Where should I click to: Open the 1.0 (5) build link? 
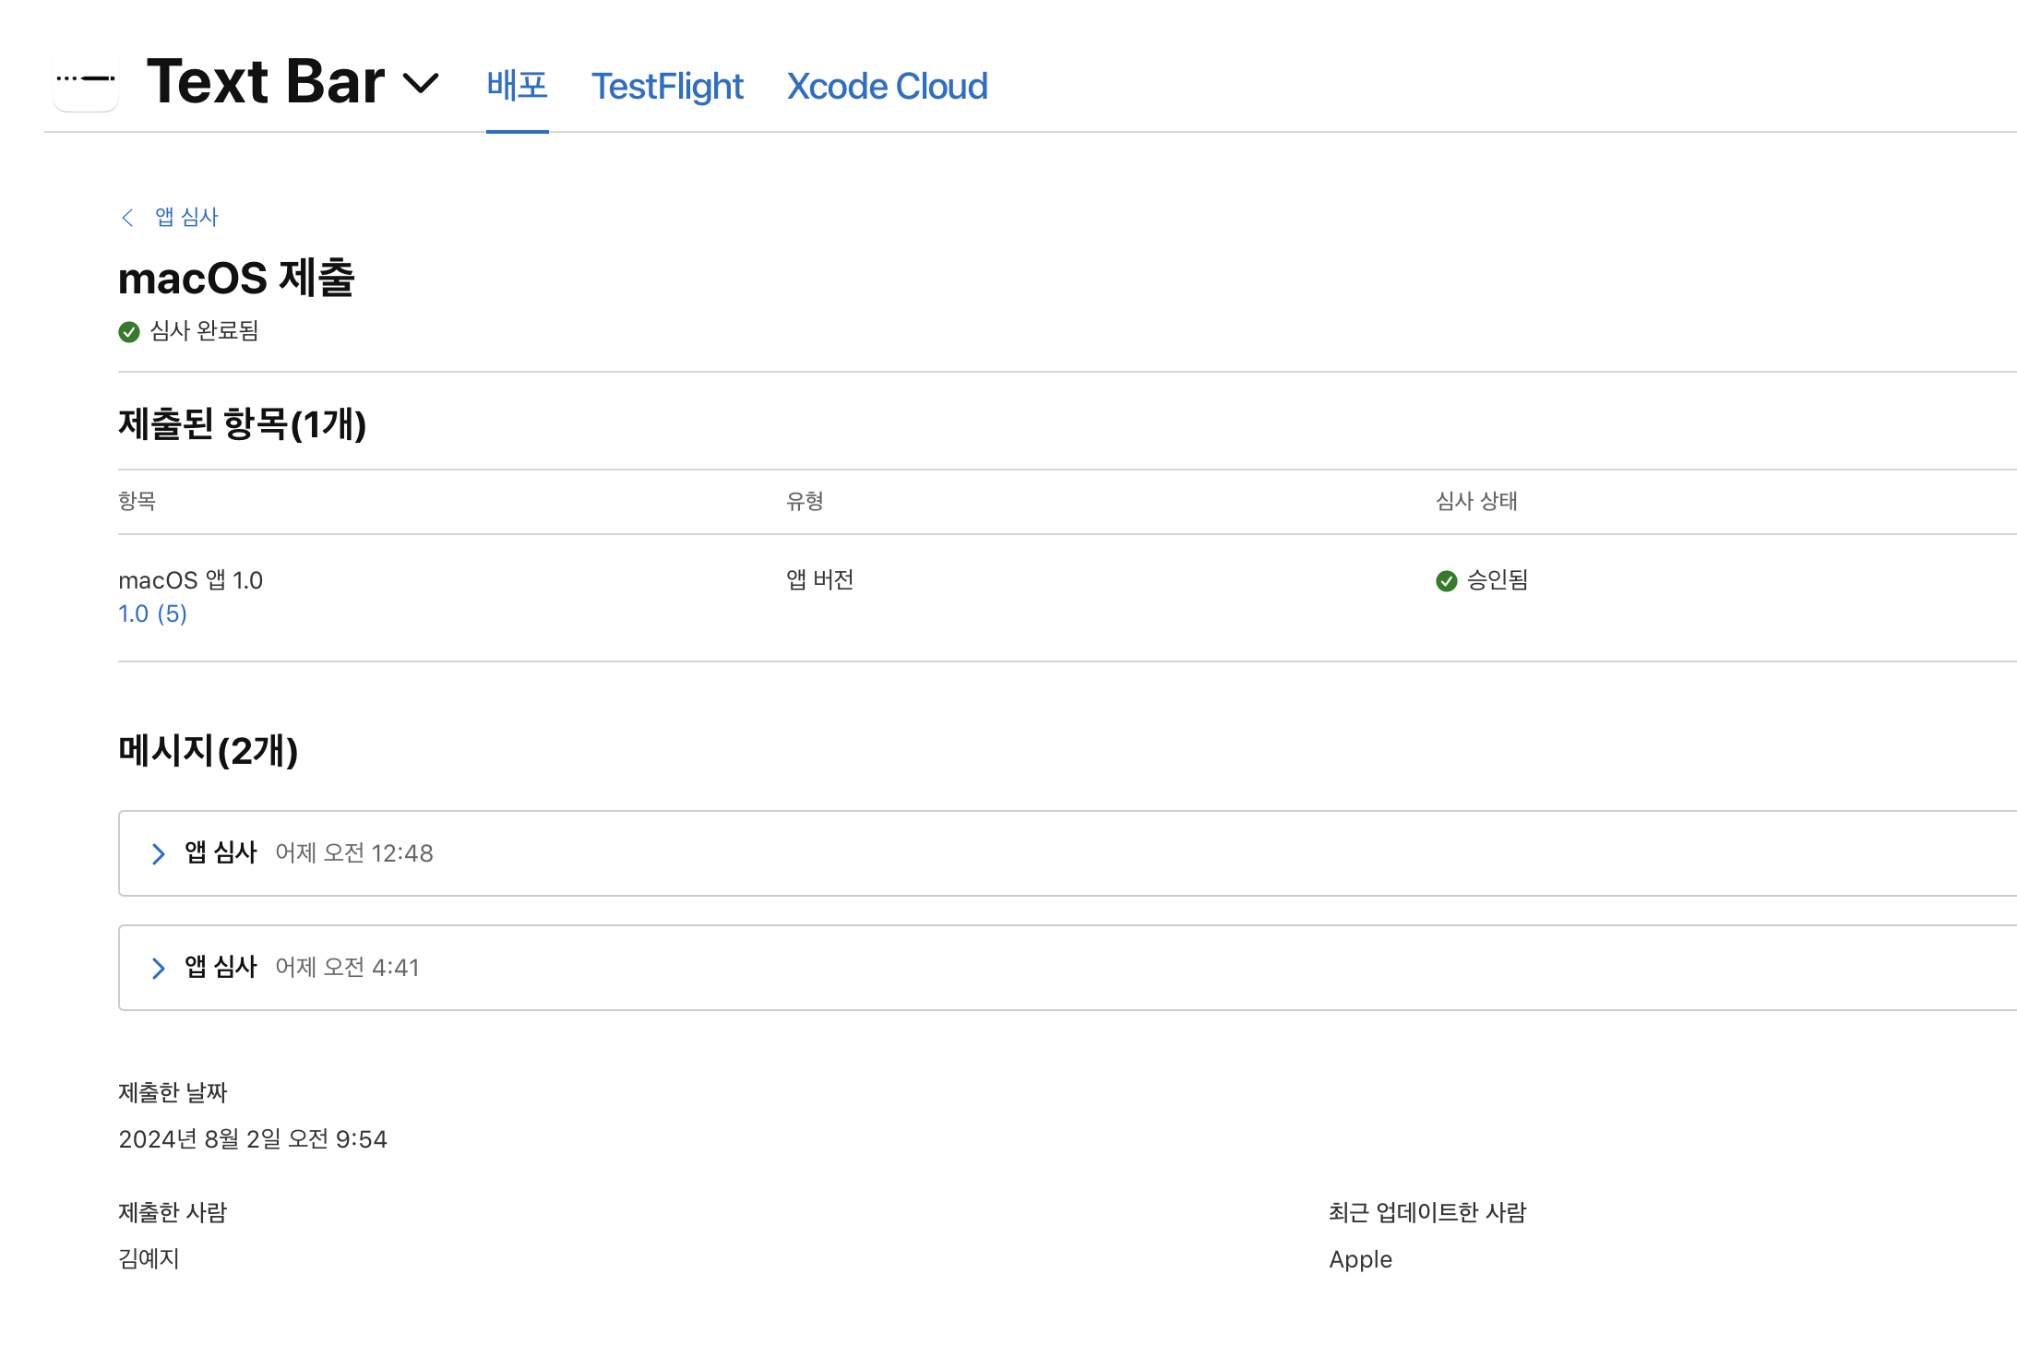pos(153,613)
